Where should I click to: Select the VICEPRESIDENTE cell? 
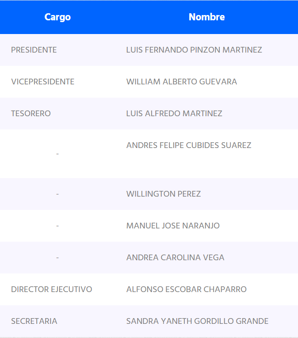click(x=43, y=82)
